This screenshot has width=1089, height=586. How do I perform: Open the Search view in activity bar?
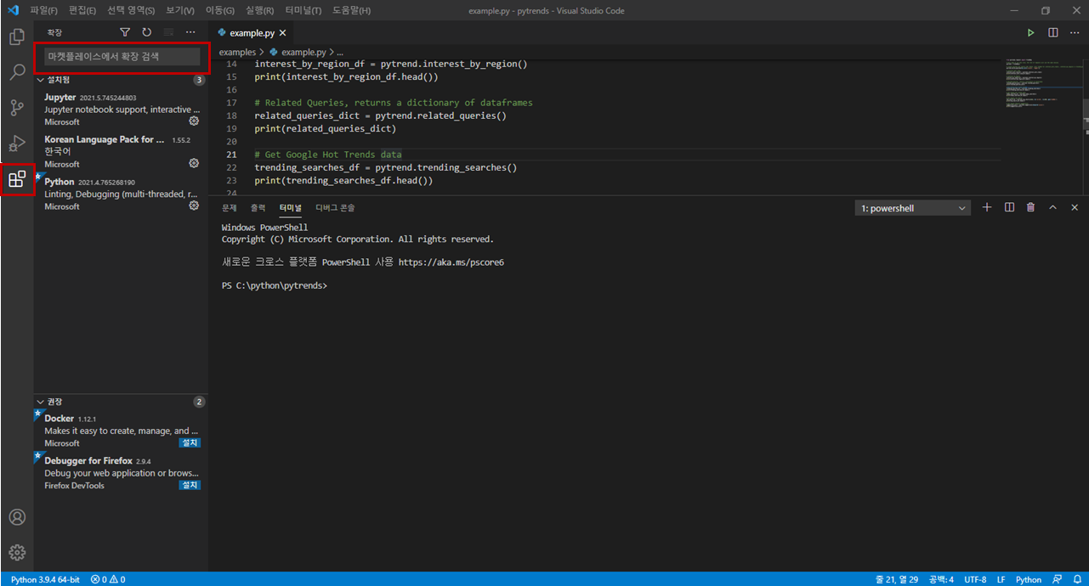coord(16,72)
